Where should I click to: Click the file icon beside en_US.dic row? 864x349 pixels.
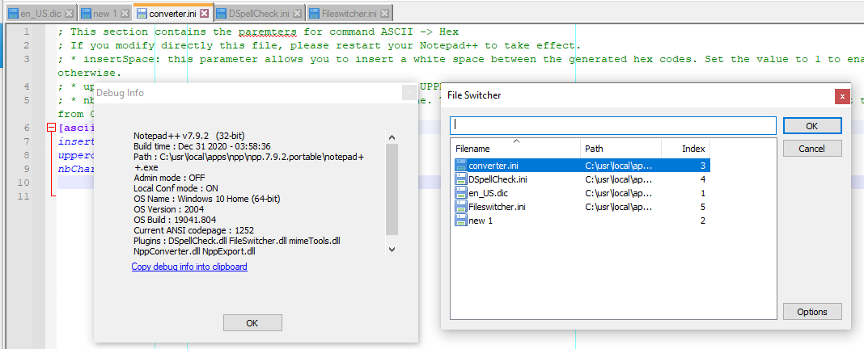(460, 192)
